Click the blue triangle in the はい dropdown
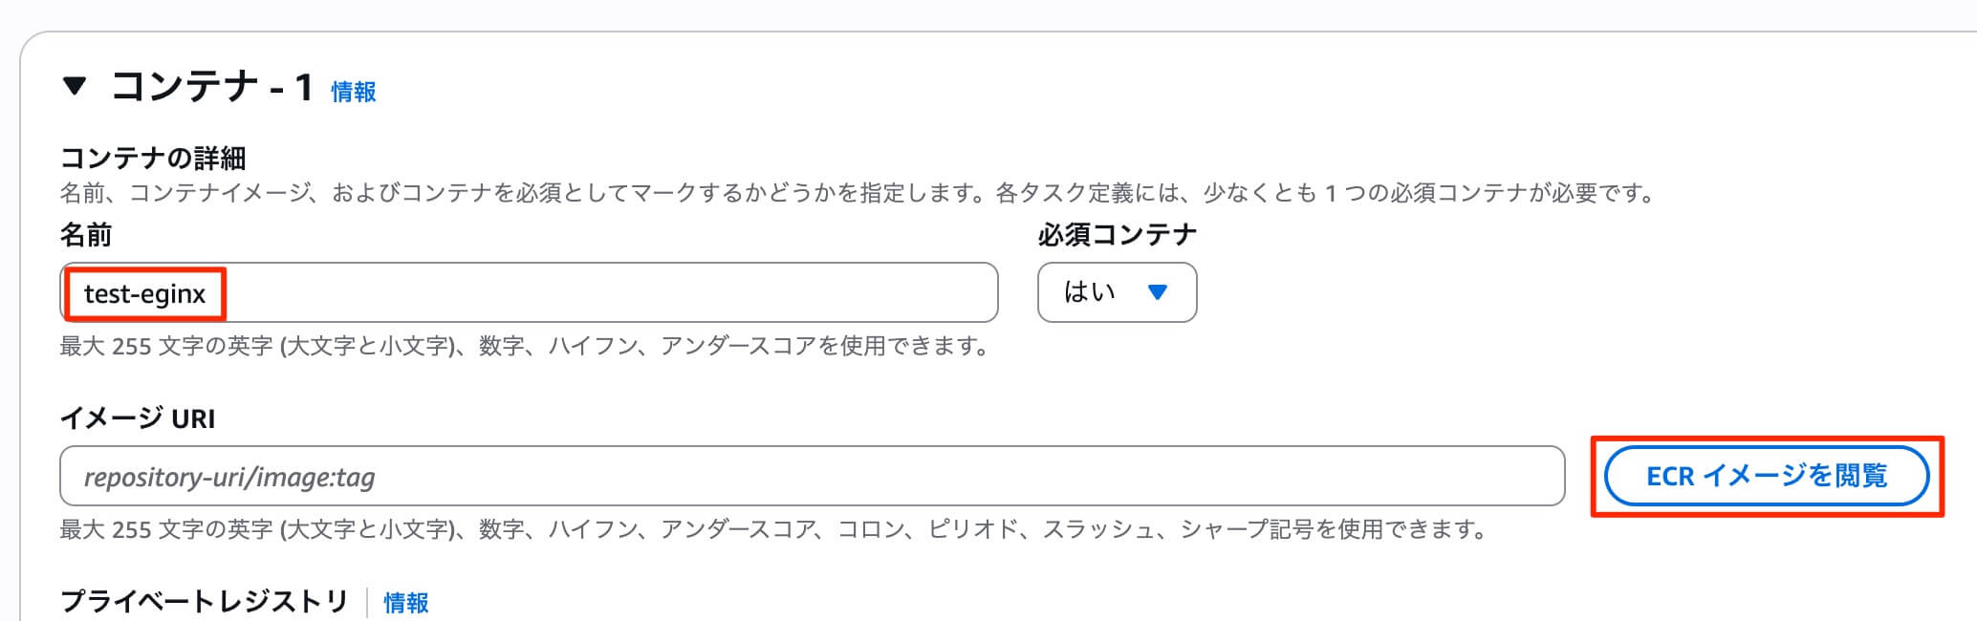1977x621 pixels. (1159, 293)
